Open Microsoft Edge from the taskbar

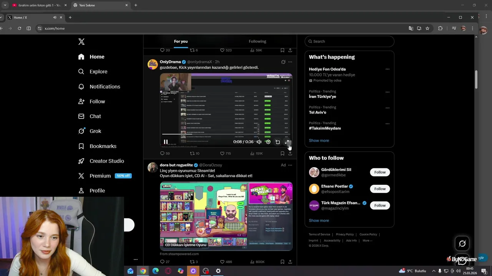click(155, 271)
